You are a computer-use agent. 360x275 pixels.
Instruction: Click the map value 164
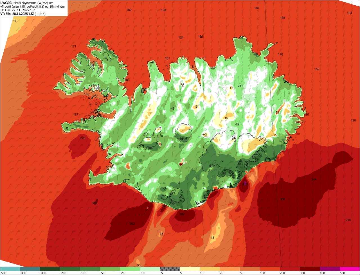pos(349,13)
